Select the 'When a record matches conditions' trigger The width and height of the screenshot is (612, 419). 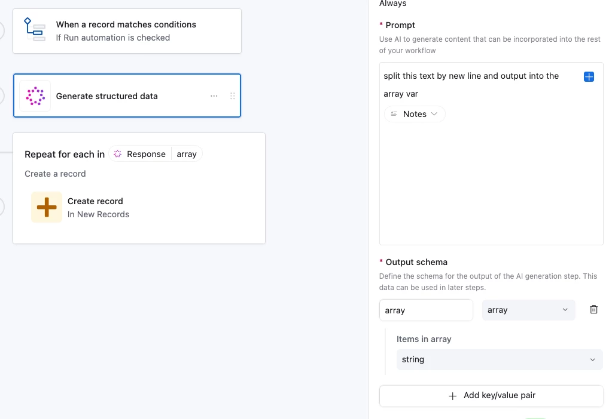click(x=127, y=31)
